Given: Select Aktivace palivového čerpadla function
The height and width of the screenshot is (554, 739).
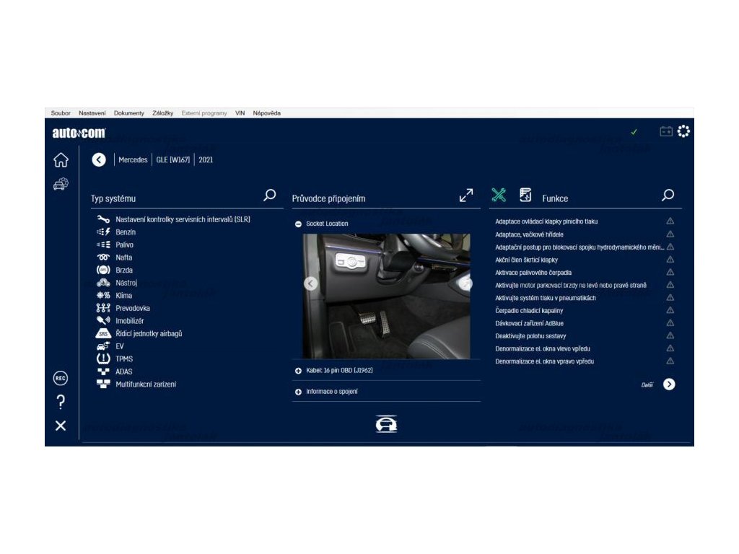Looking at the screenshot, I should coord(533,273).
